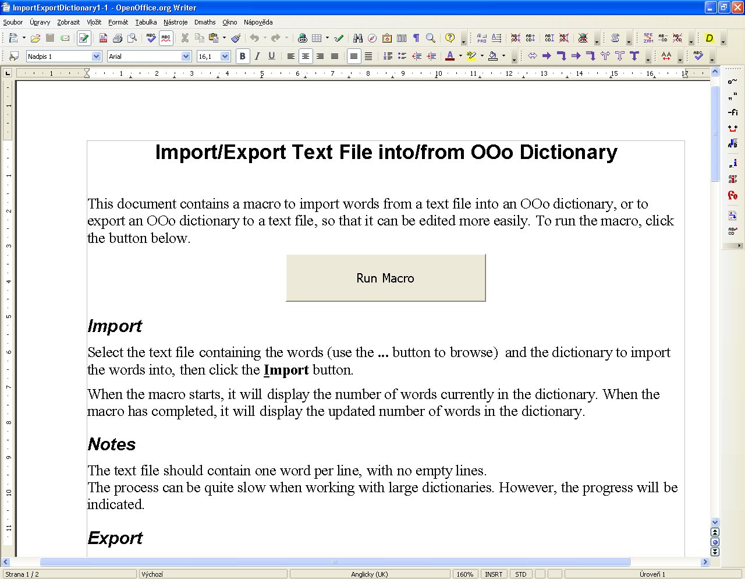Viewport: 745px width, 579px height.
Task: Open a file with the folder icon
Action: [36, 38]
